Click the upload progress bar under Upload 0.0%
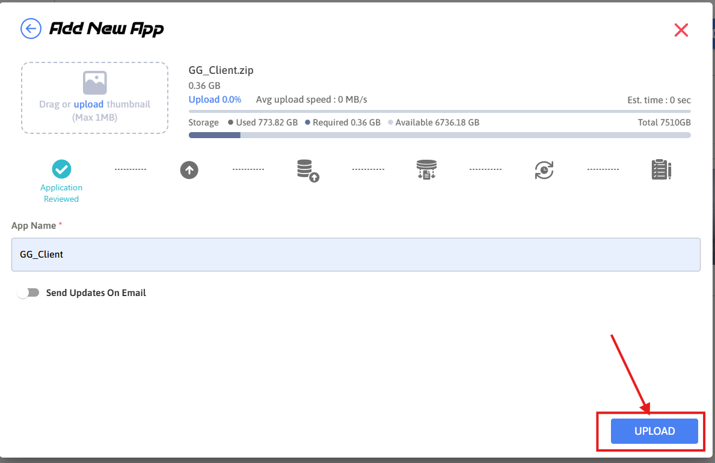Viewport: 715px width, 463px height. [439, 111]
